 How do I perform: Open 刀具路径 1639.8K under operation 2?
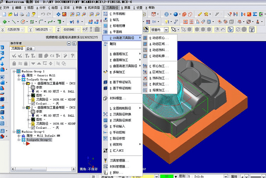[x=56, y=123]
